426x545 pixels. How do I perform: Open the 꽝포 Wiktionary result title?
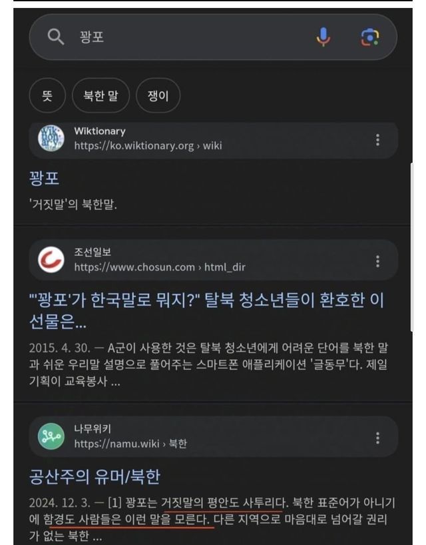[44, 179]
